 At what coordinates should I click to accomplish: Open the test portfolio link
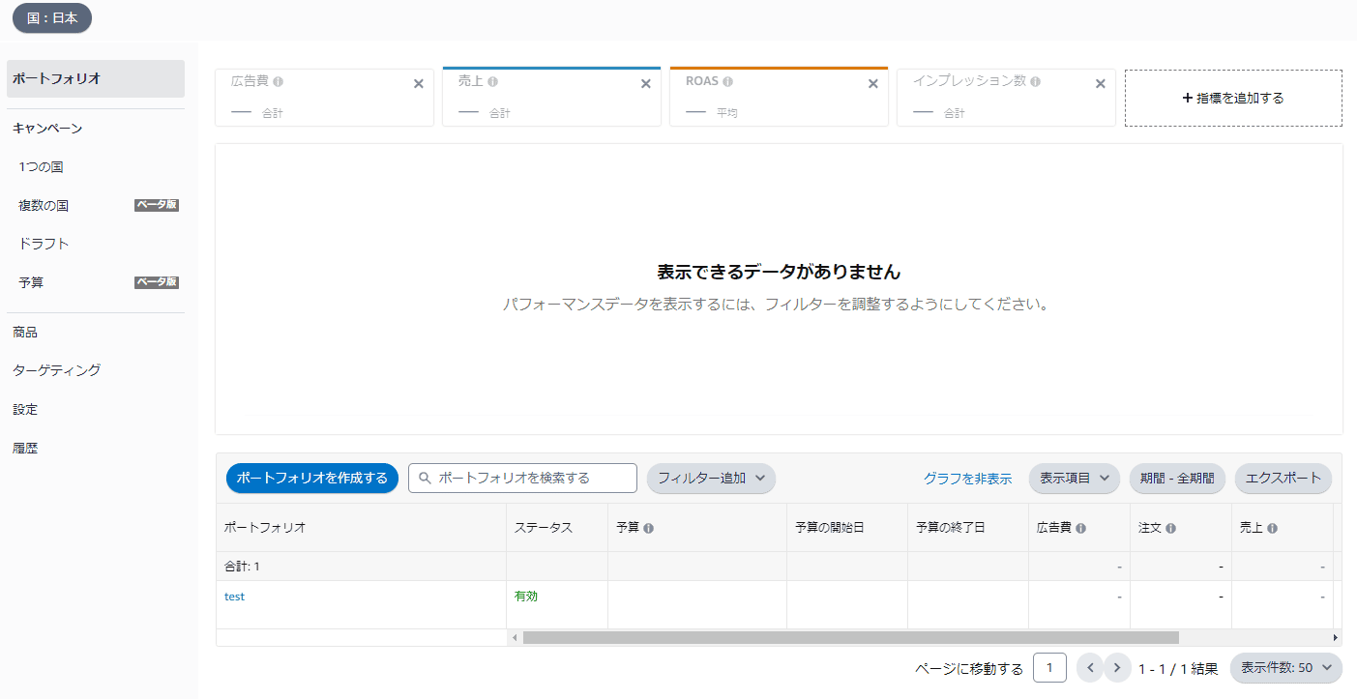[234, 597]
